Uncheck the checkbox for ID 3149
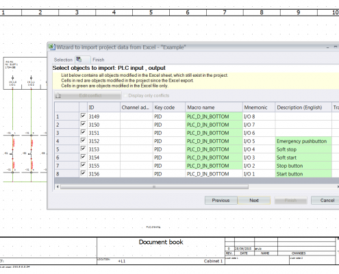 pyautogui.click(x=83, y=116)
